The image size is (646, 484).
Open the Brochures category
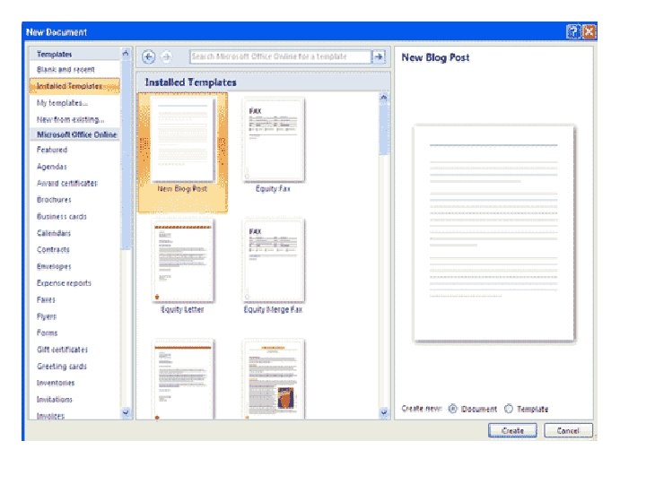(x=54, y=200)
